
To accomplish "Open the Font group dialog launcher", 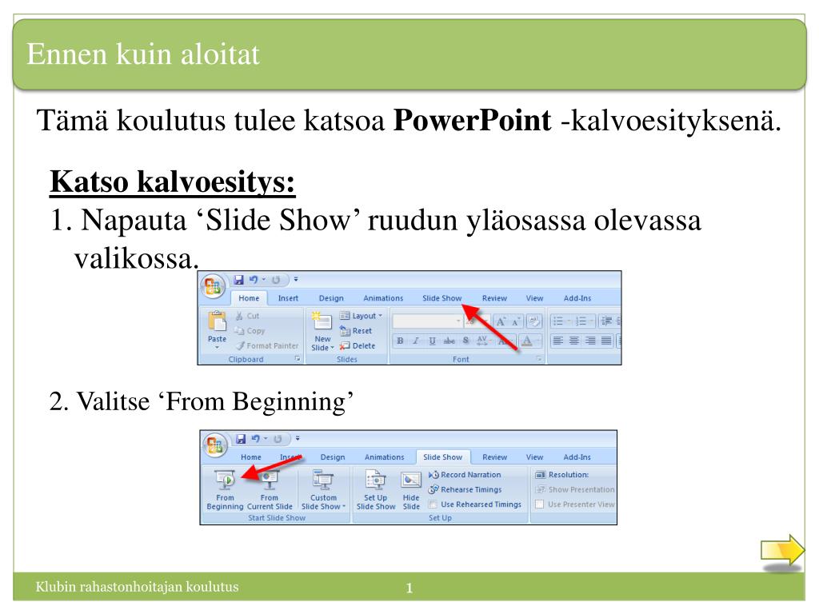I will (x=538, y=359).
